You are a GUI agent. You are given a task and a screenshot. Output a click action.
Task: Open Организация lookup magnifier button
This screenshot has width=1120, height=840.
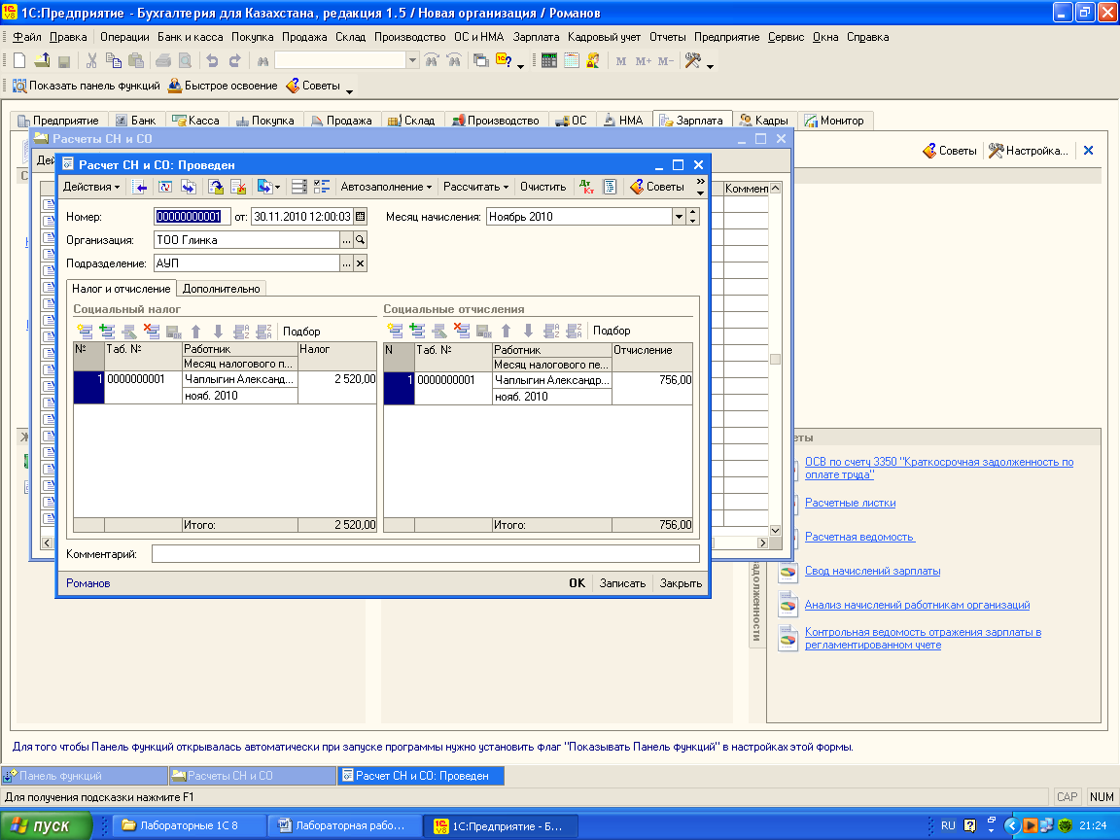(x=361, y=241)
